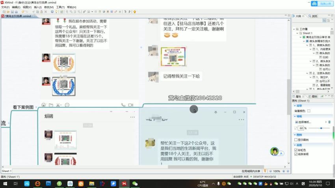Screen dimensions: 335x188
Task: Open WeChat from the Windows taskbar
Action: click(135, 184)
